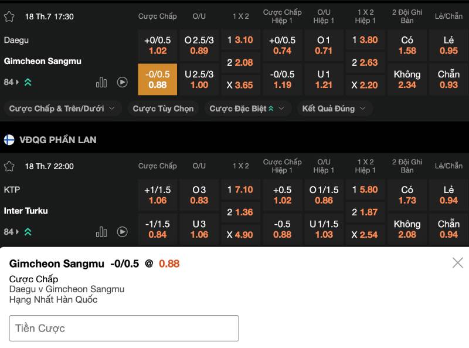Viewport: 469px width, 348px height.
Task: Favorite the Daegu match with star icon
Action: click(9, 16)
